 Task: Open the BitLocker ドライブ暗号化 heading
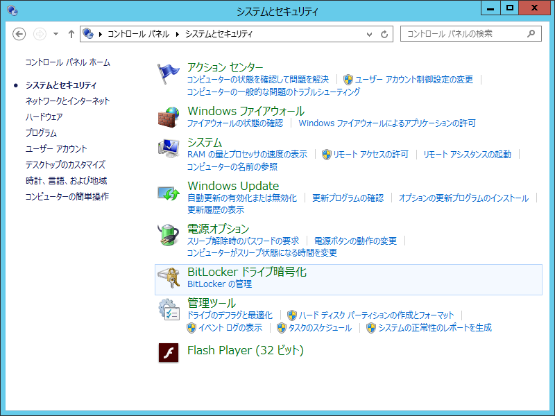pyautogui.click(x=247, y=272)
